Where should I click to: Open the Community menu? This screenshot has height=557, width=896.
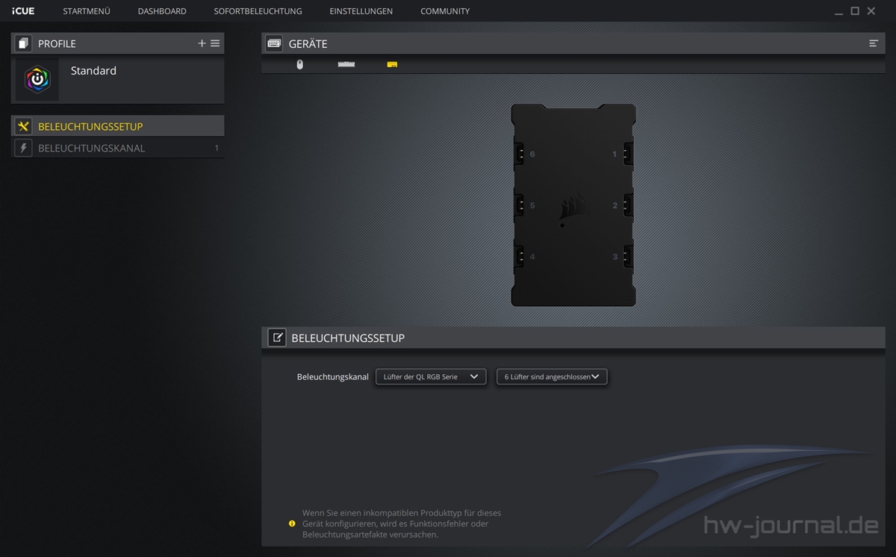[445, 11]
